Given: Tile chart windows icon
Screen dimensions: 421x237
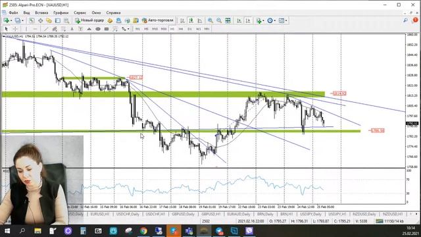Looking at the screenshot, I should pos(228,20).
